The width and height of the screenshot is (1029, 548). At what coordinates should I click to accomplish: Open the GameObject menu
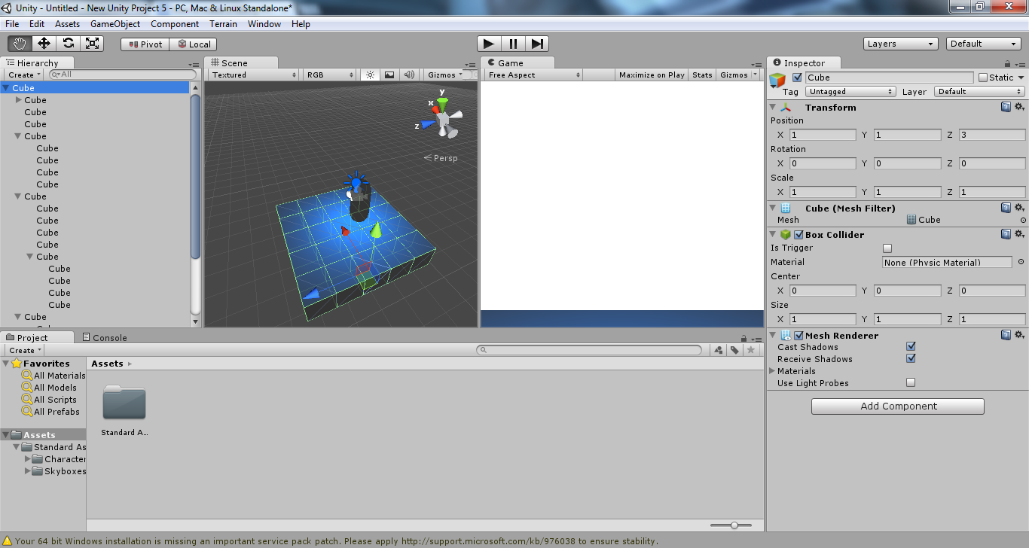click(x=115, y=24)
